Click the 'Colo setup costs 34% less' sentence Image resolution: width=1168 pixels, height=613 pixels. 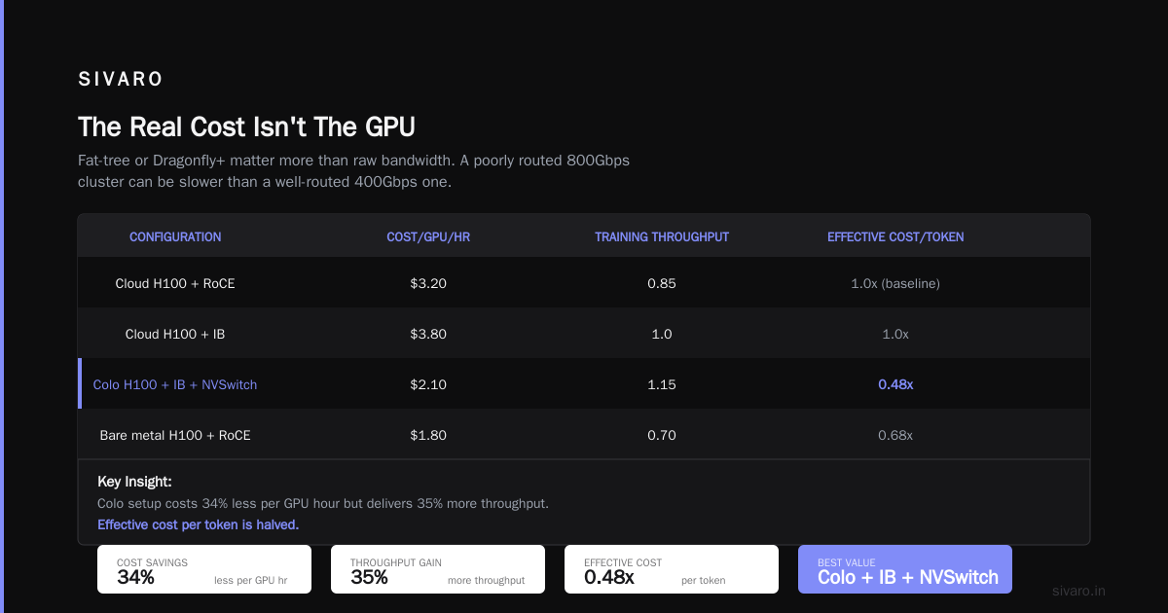click(x=323, y=504)
